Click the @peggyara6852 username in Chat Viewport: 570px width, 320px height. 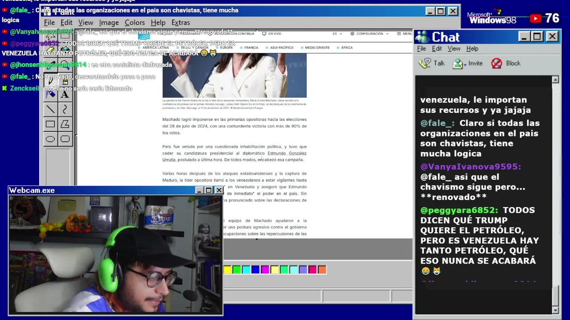tap(459, 210)
